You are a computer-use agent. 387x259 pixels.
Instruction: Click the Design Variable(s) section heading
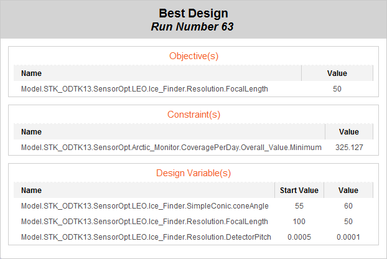[193, 173]
